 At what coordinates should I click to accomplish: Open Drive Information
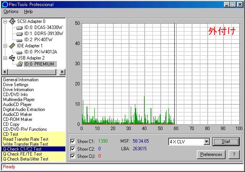[18, 90]
